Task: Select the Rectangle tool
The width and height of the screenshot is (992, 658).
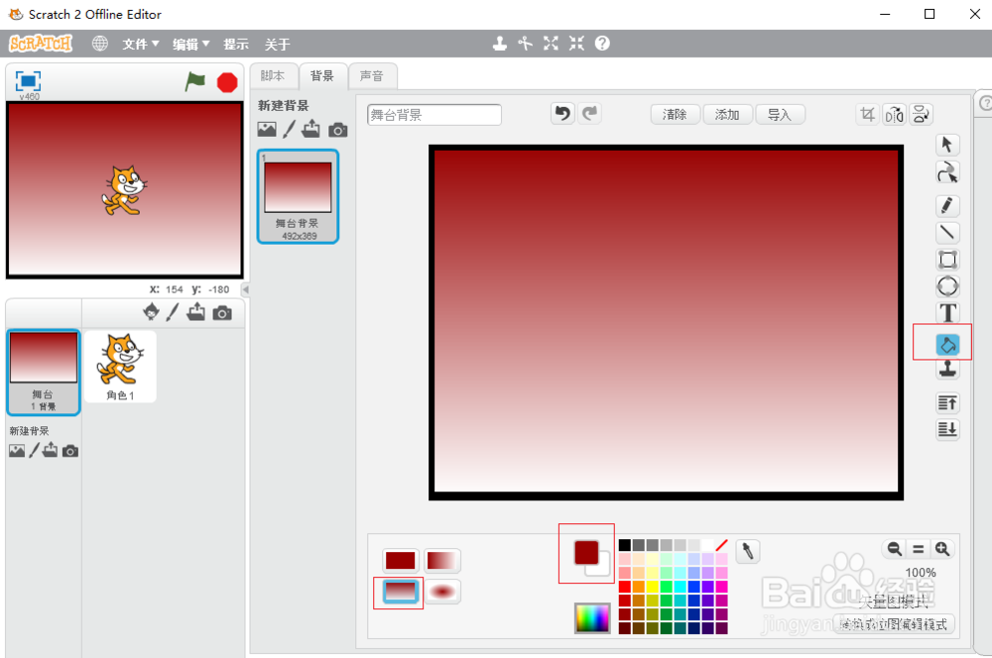Action: pos(947,260)
